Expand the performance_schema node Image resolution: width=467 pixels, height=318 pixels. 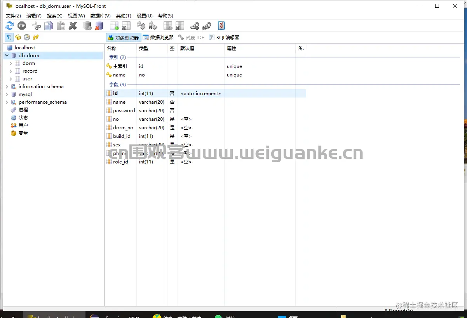pos(7,102)
